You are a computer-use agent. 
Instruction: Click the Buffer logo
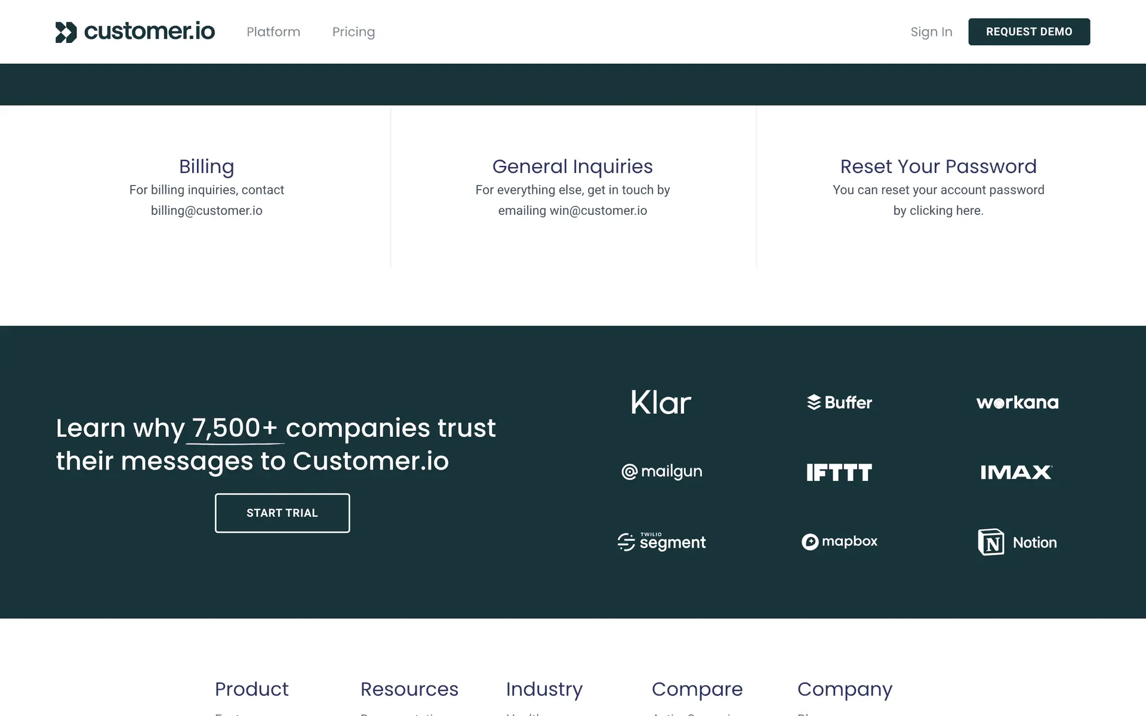coord(839,403)
